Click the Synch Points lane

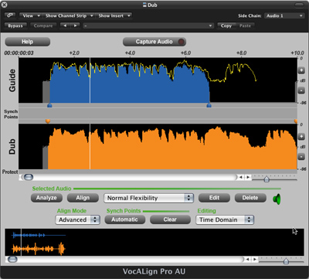point(158,114)
